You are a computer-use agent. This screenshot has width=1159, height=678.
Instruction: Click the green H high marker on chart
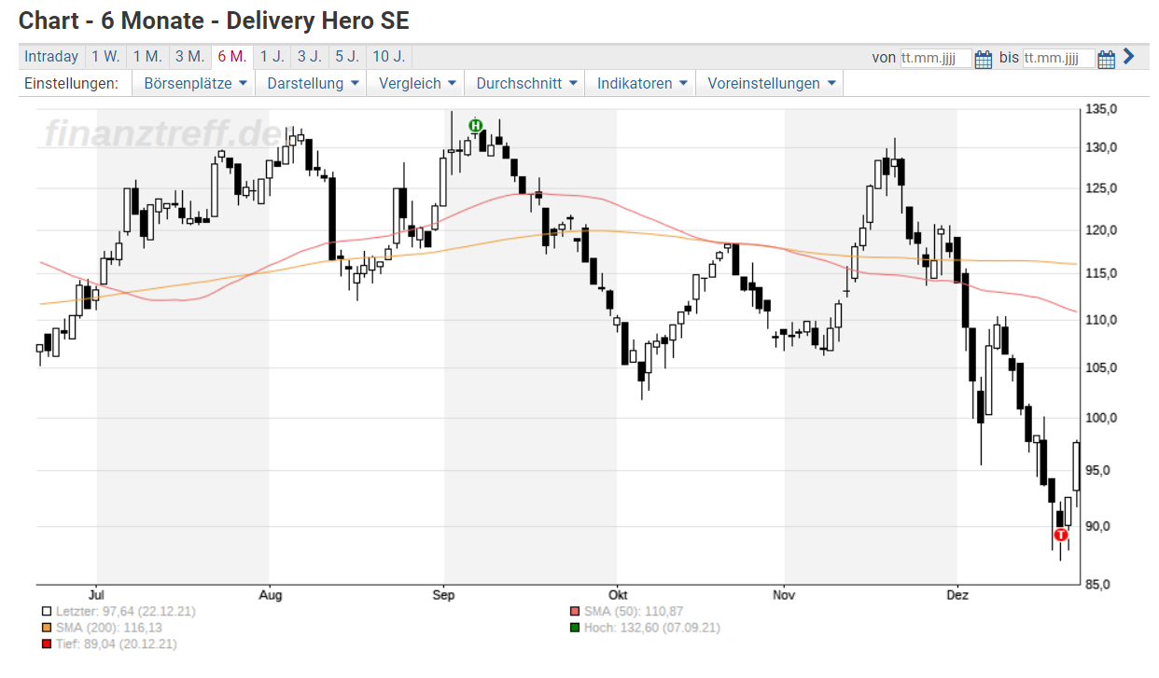click(476, 125)
